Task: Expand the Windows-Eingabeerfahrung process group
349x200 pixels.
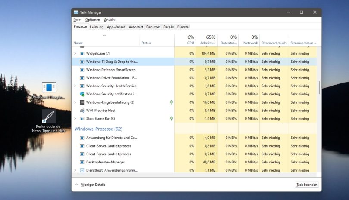Action: tap(75, 102)
